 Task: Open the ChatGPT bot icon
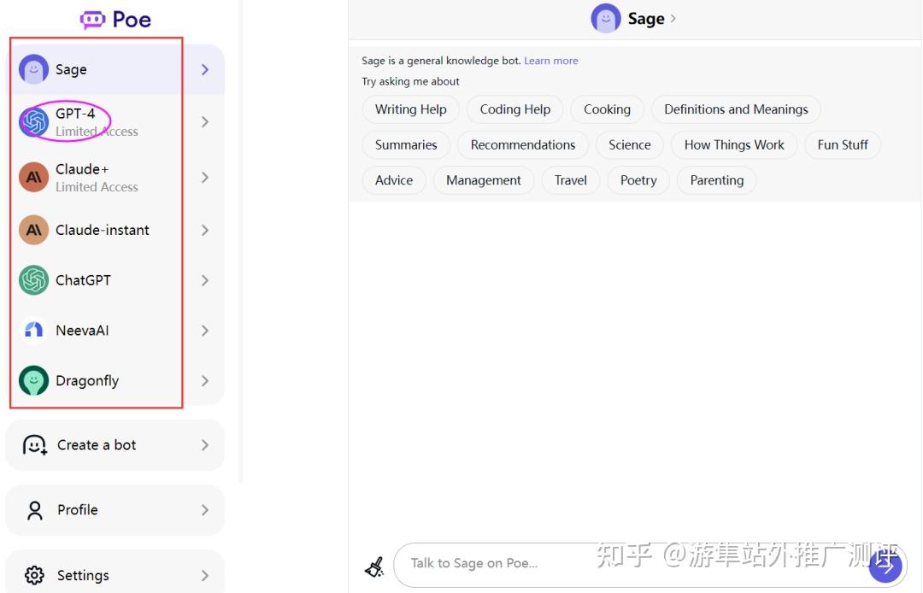(32, 279)
